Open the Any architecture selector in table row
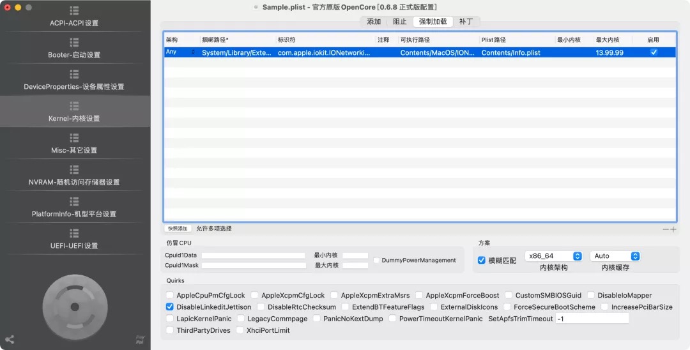The width and height of the screenshot is (690, 350). coord(194,52)
